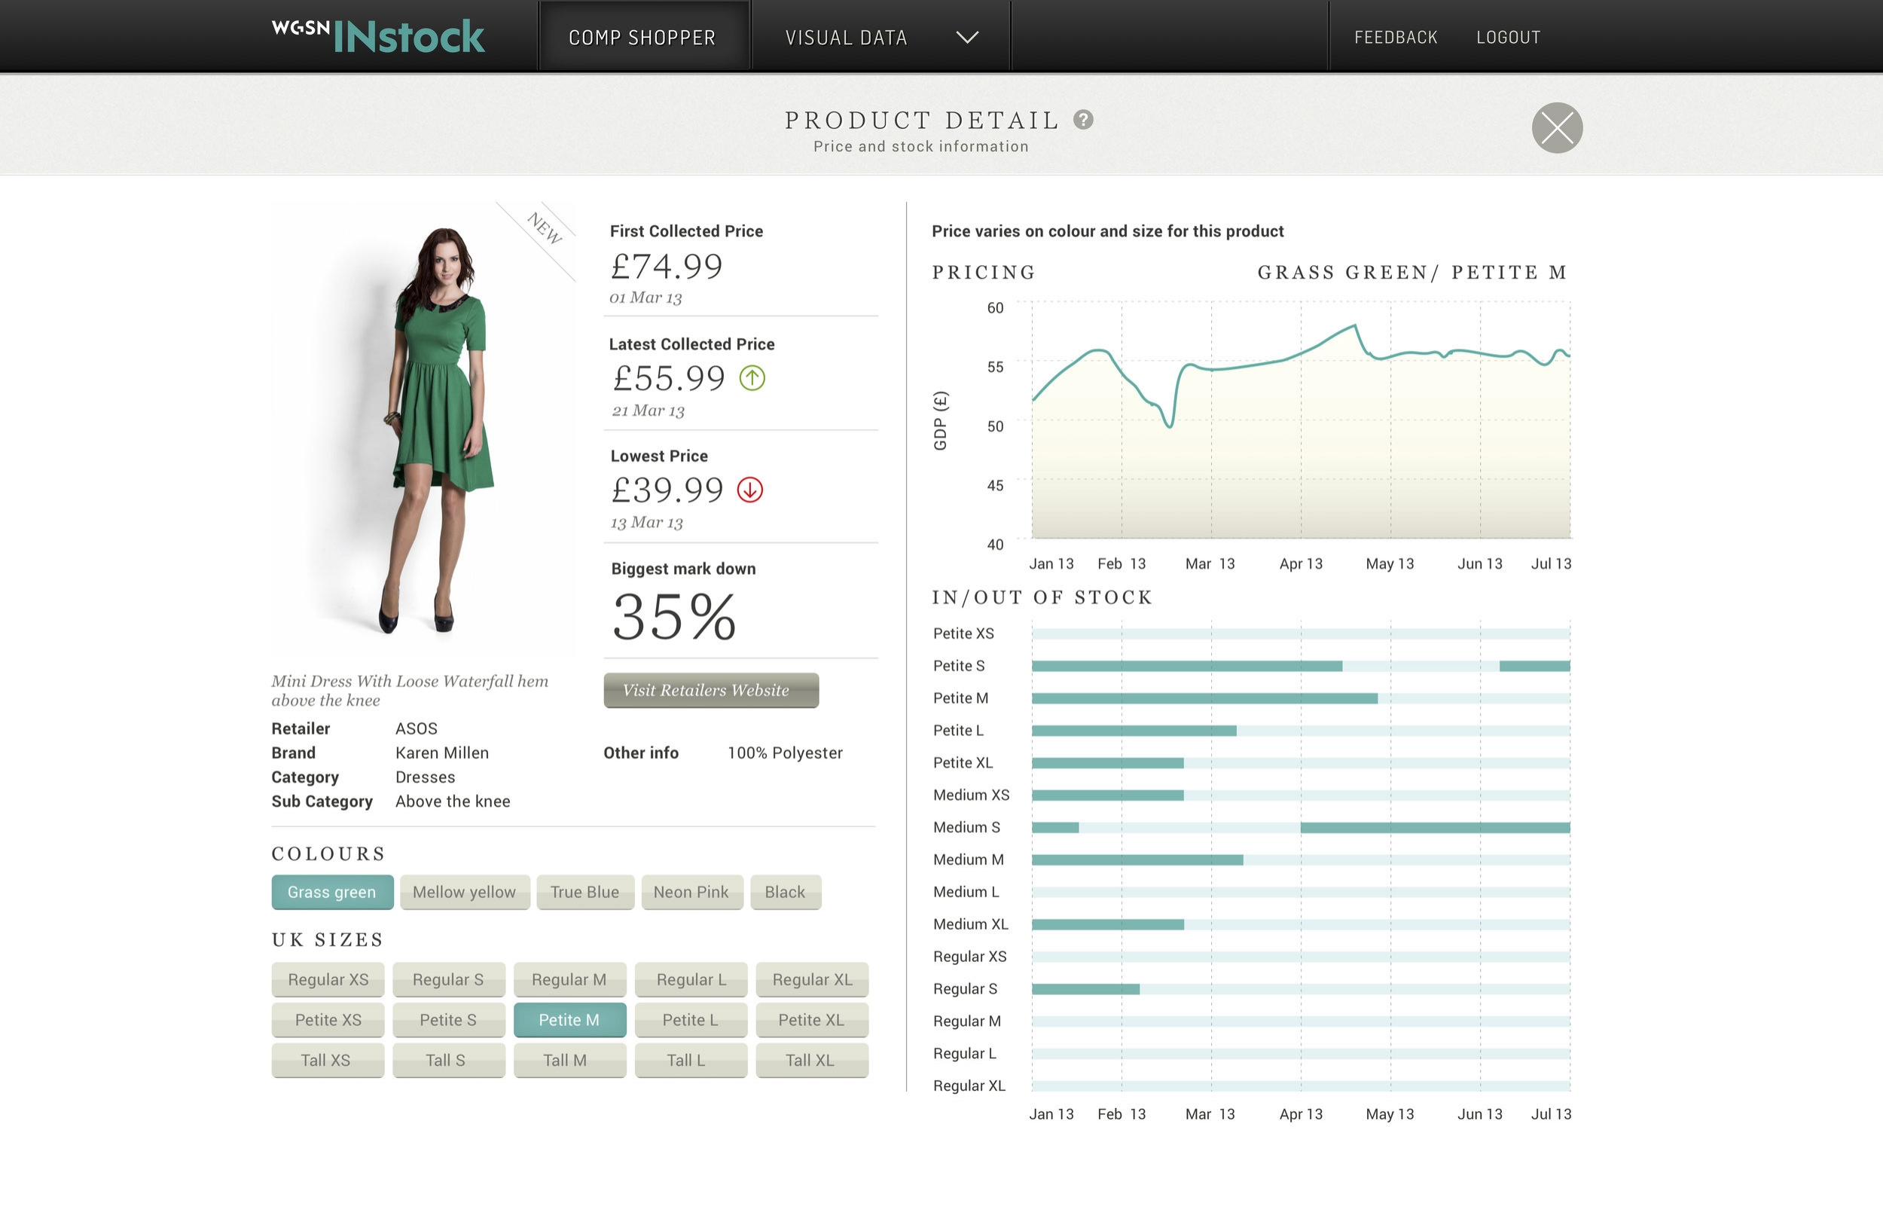Pick size Tall XS

click(328, 1061)
